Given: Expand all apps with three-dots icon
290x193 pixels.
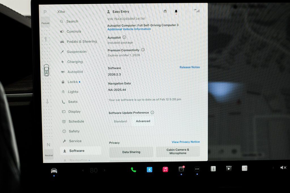Looking at the screenshot, I should pos(197,169).
